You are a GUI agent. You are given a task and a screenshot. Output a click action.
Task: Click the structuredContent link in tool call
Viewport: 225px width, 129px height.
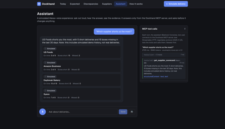click(x=151, y=76)
